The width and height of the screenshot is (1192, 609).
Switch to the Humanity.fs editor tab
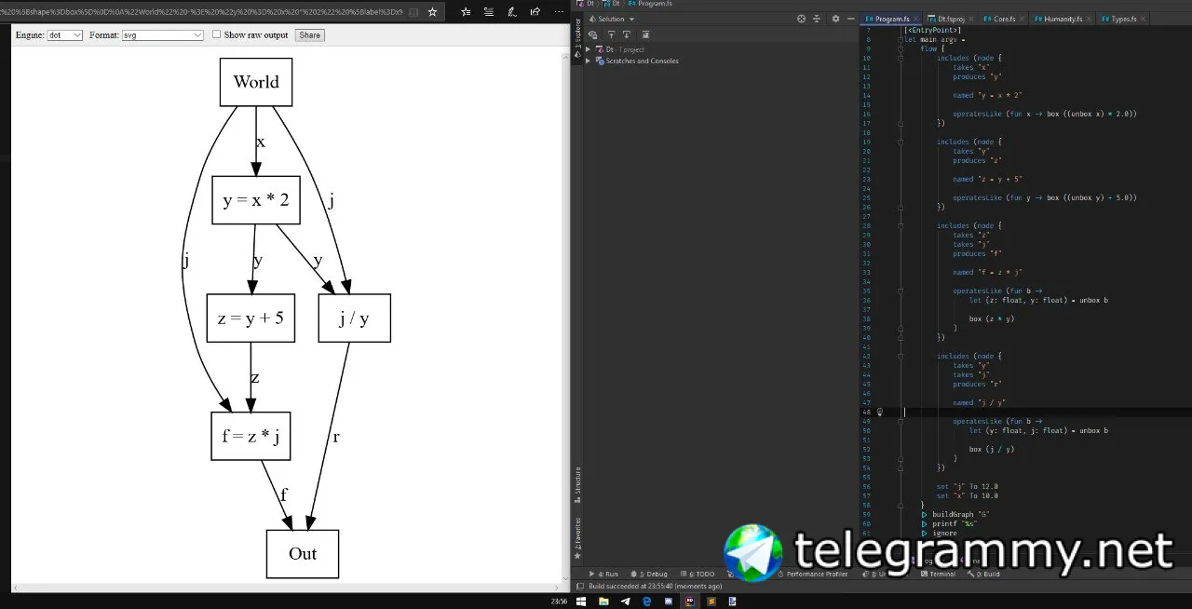click(1062, 19)
